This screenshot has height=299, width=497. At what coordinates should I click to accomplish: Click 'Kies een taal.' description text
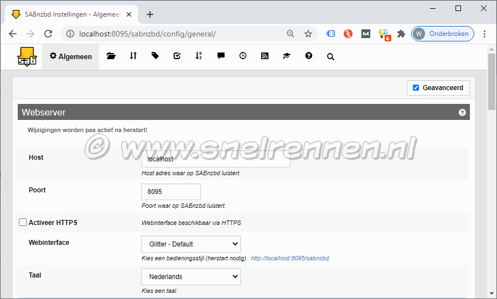click(x=159, y=291)
